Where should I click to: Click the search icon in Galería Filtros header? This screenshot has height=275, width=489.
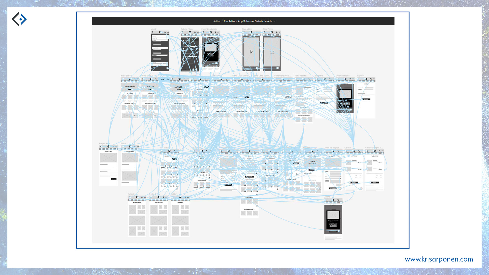click(195, 32)
